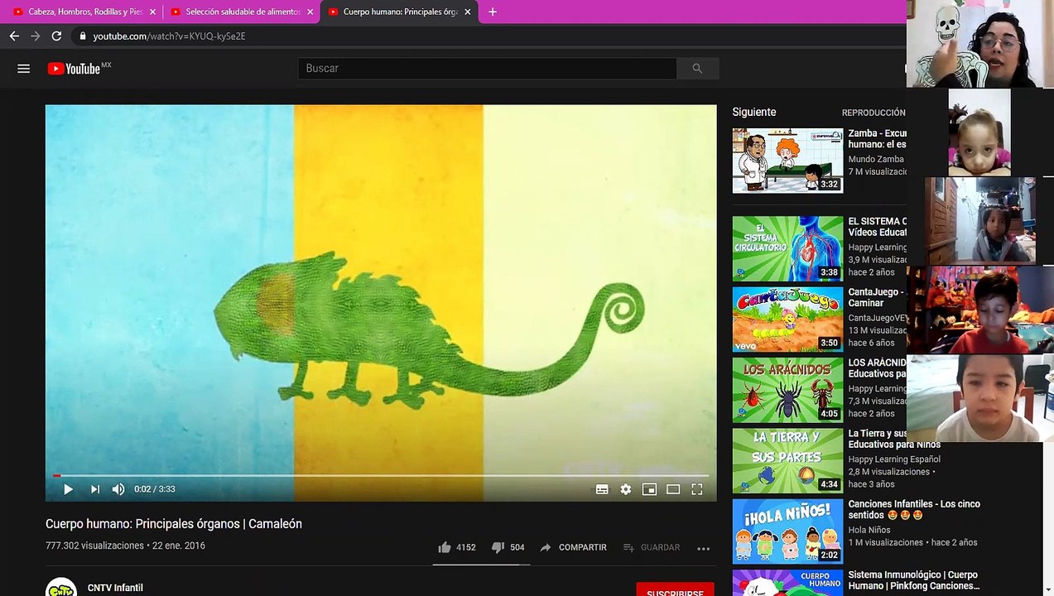Select webcam tile of girl in pink
This screenshot has height=596, width=1054.
pos(979,132)
